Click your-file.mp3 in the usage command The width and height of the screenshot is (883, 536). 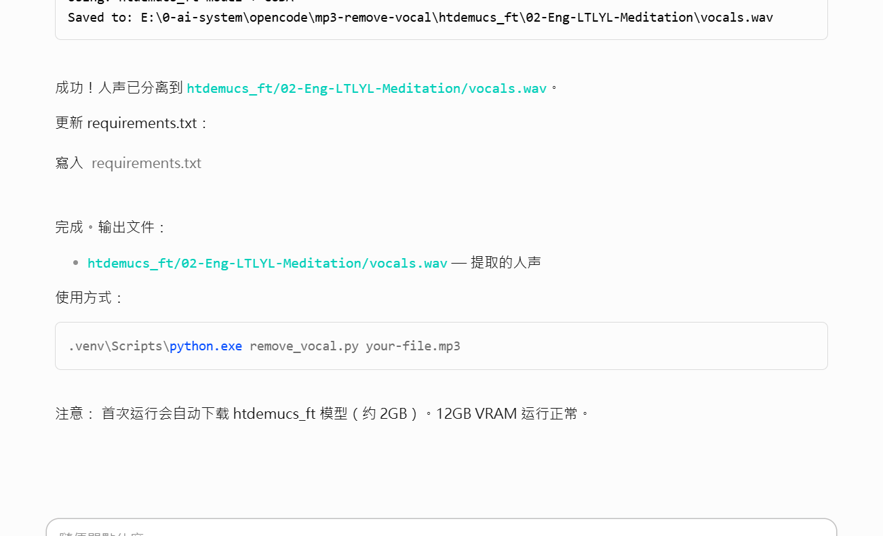(413, 346)
